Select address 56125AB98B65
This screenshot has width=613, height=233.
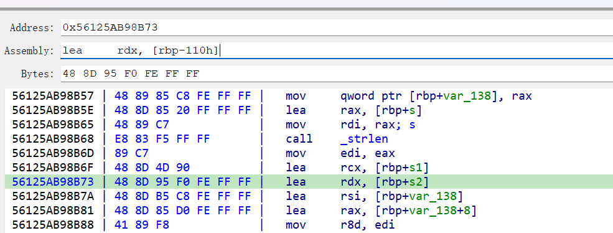point(53,125)
